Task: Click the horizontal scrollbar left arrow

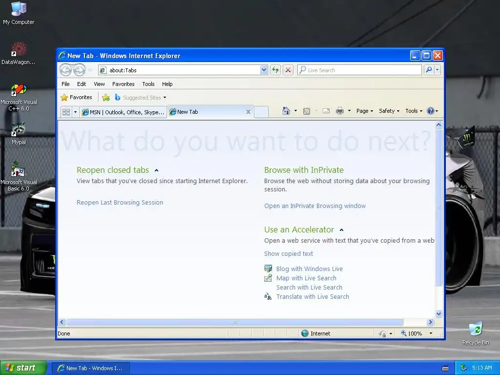Action: pos(62,322)
